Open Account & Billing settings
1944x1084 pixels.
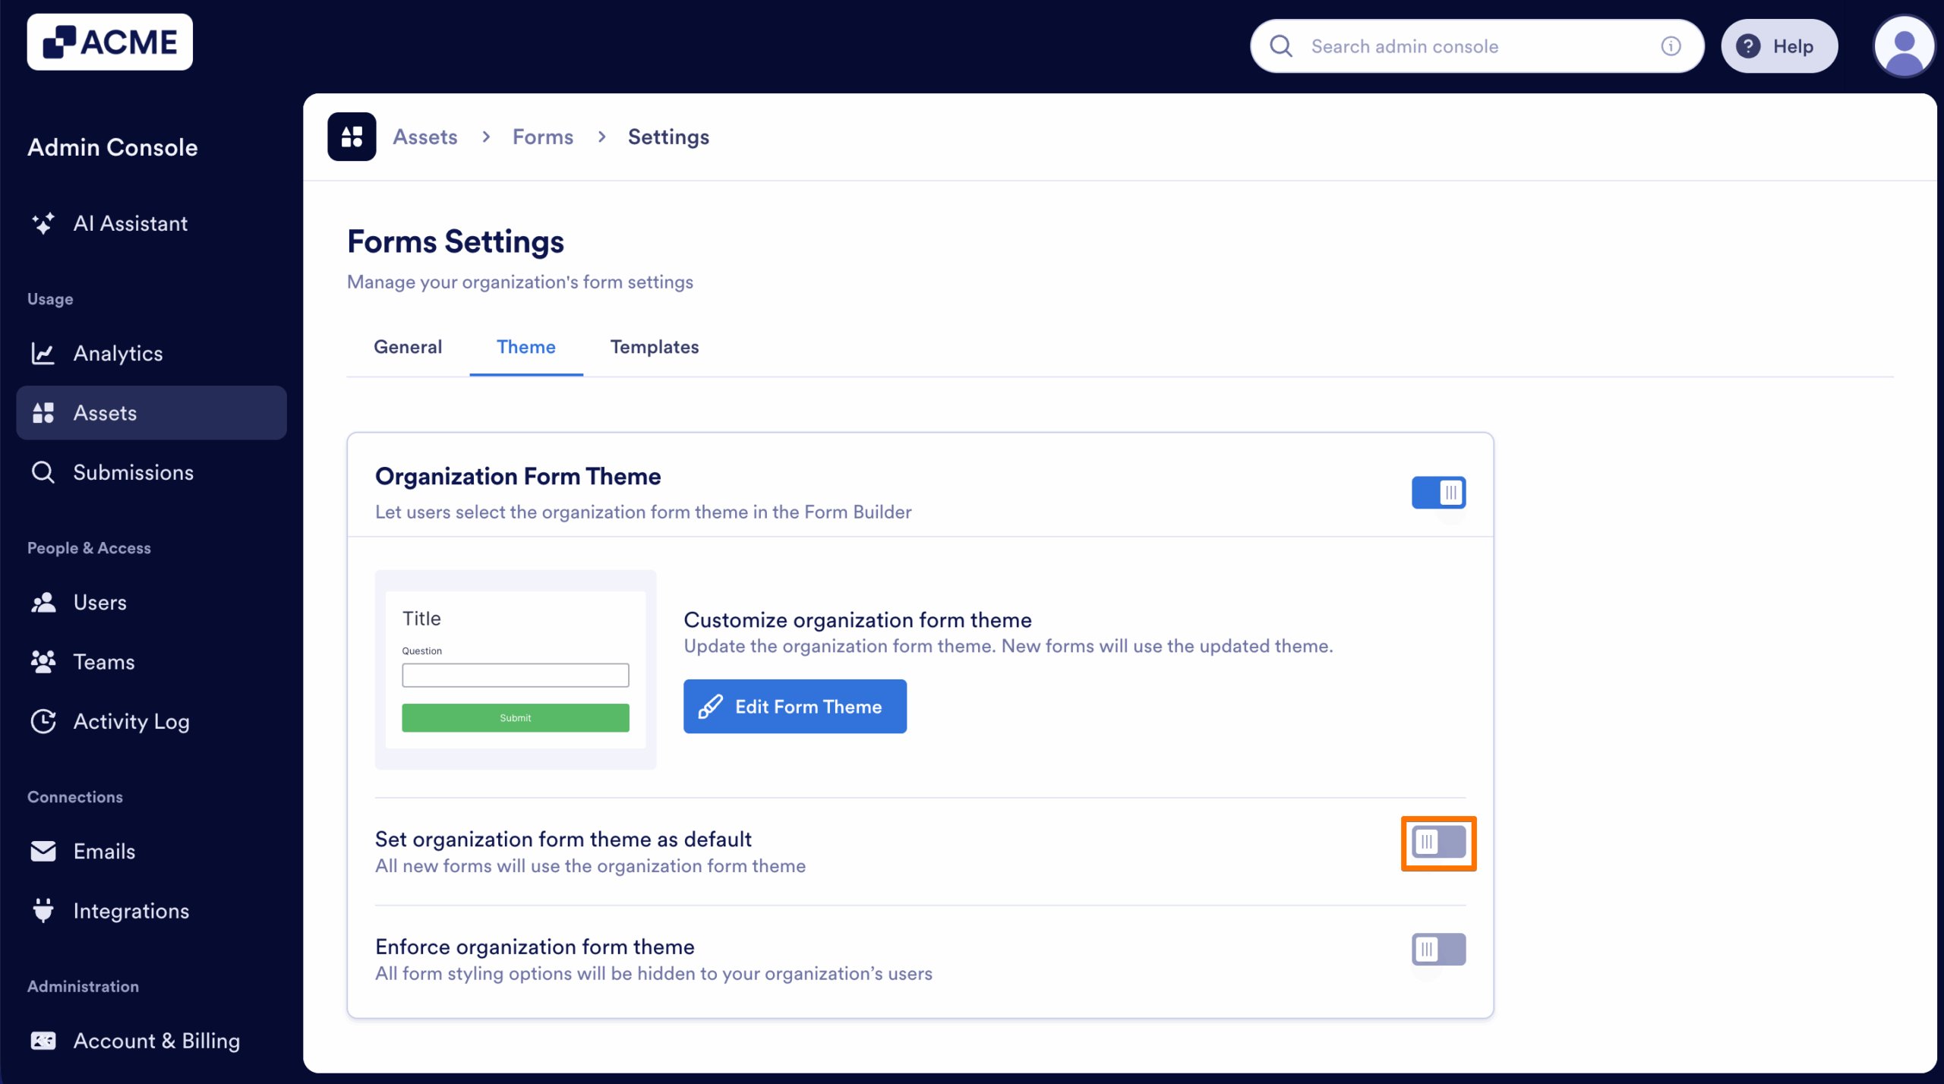coord(156,1041)
